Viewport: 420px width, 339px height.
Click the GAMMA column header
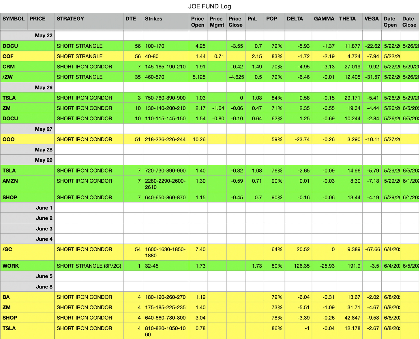(x=325, y=21)
